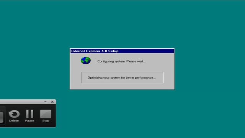The image size is (245, 138).
Task: Click the Delete recording icon
Action: coord(14,114)
